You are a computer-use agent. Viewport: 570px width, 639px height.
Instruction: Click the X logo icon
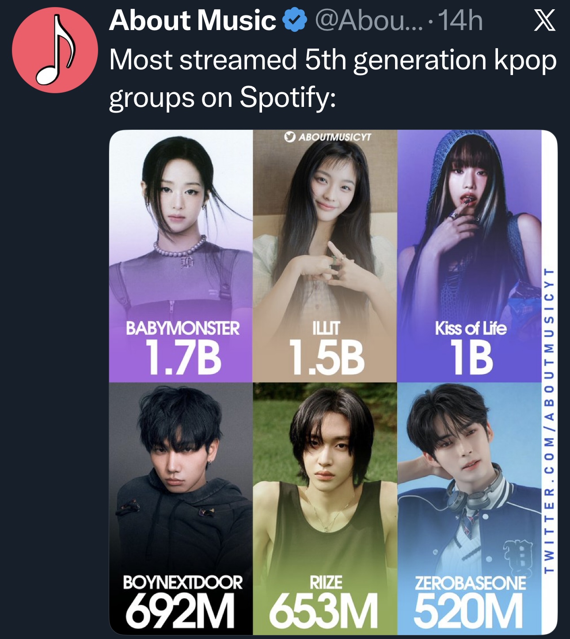[x=544, y=20]
